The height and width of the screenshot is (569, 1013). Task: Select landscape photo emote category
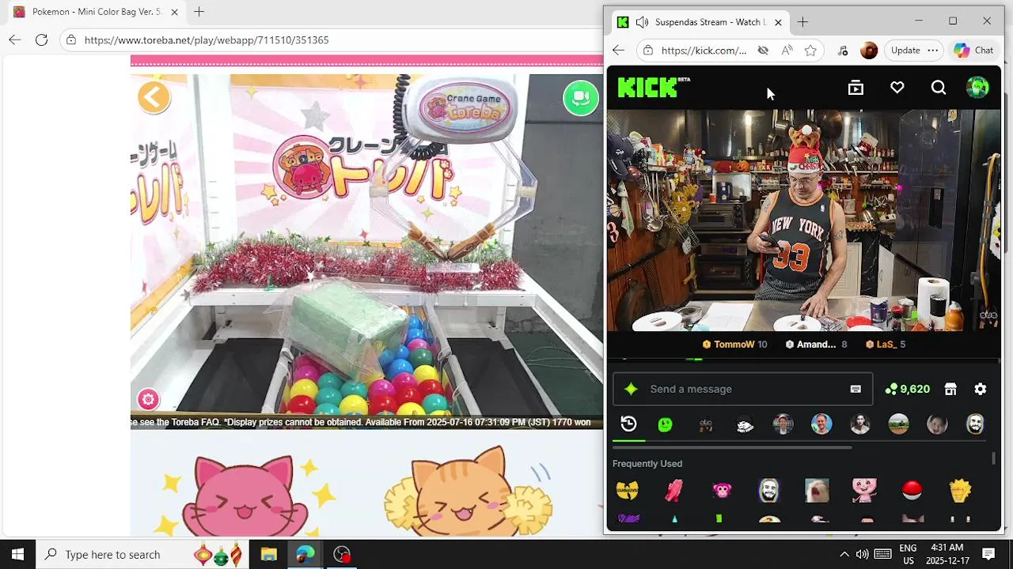[x=898, y=424]
